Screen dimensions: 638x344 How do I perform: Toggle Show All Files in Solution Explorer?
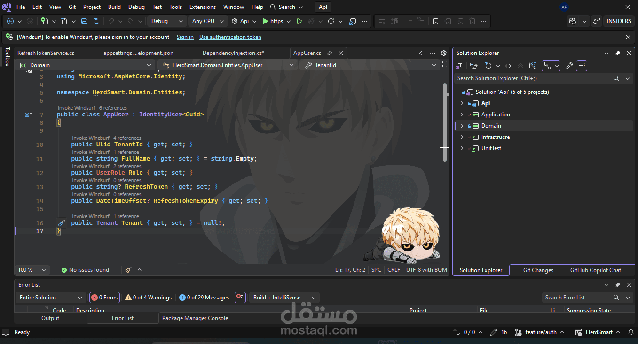[532, 66]
